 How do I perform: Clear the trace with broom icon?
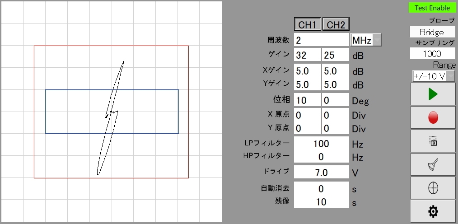point(433,165)
